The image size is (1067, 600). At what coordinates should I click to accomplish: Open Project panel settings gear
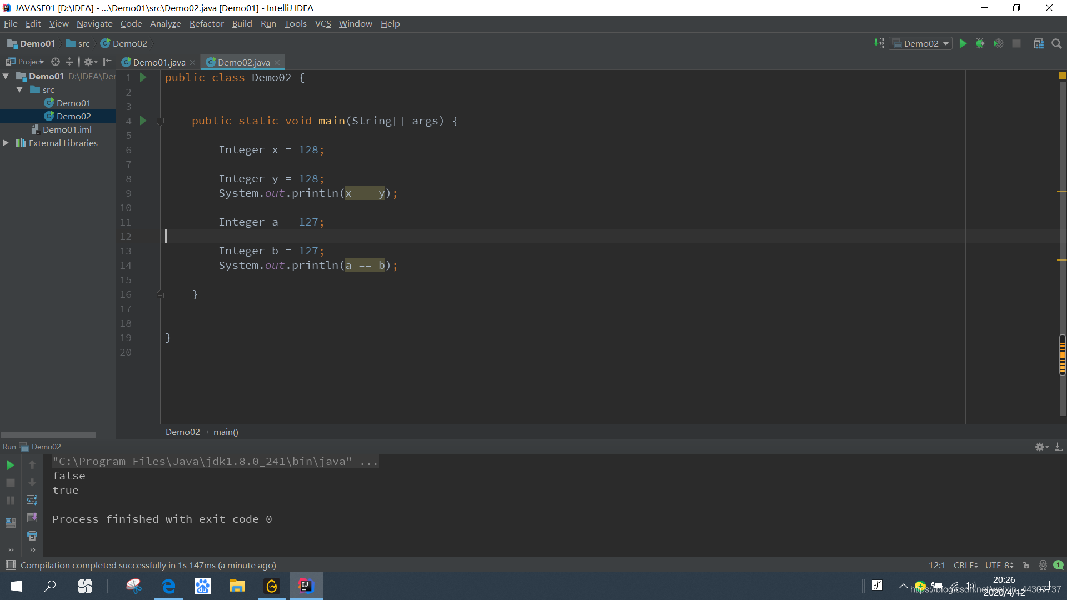tap(90, 62)
